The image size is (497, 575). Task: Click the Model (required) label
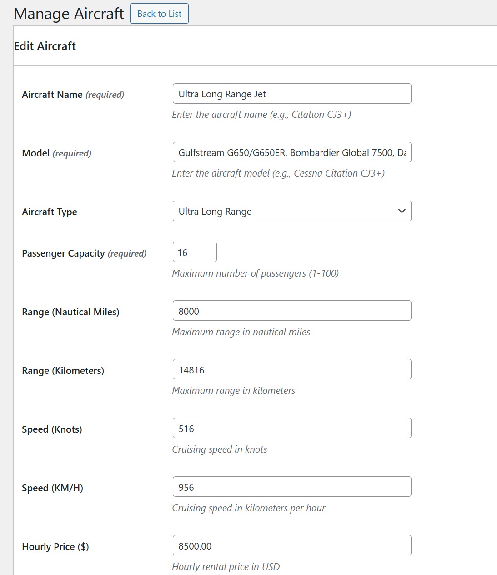(56, 153)
